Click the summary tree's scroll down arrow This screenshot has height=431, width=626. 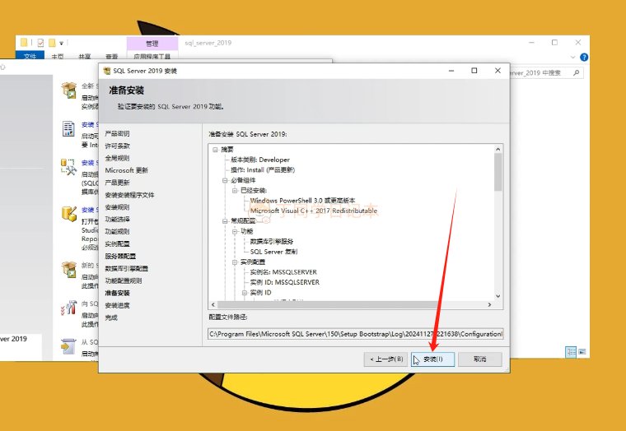(x=498, y=296)
